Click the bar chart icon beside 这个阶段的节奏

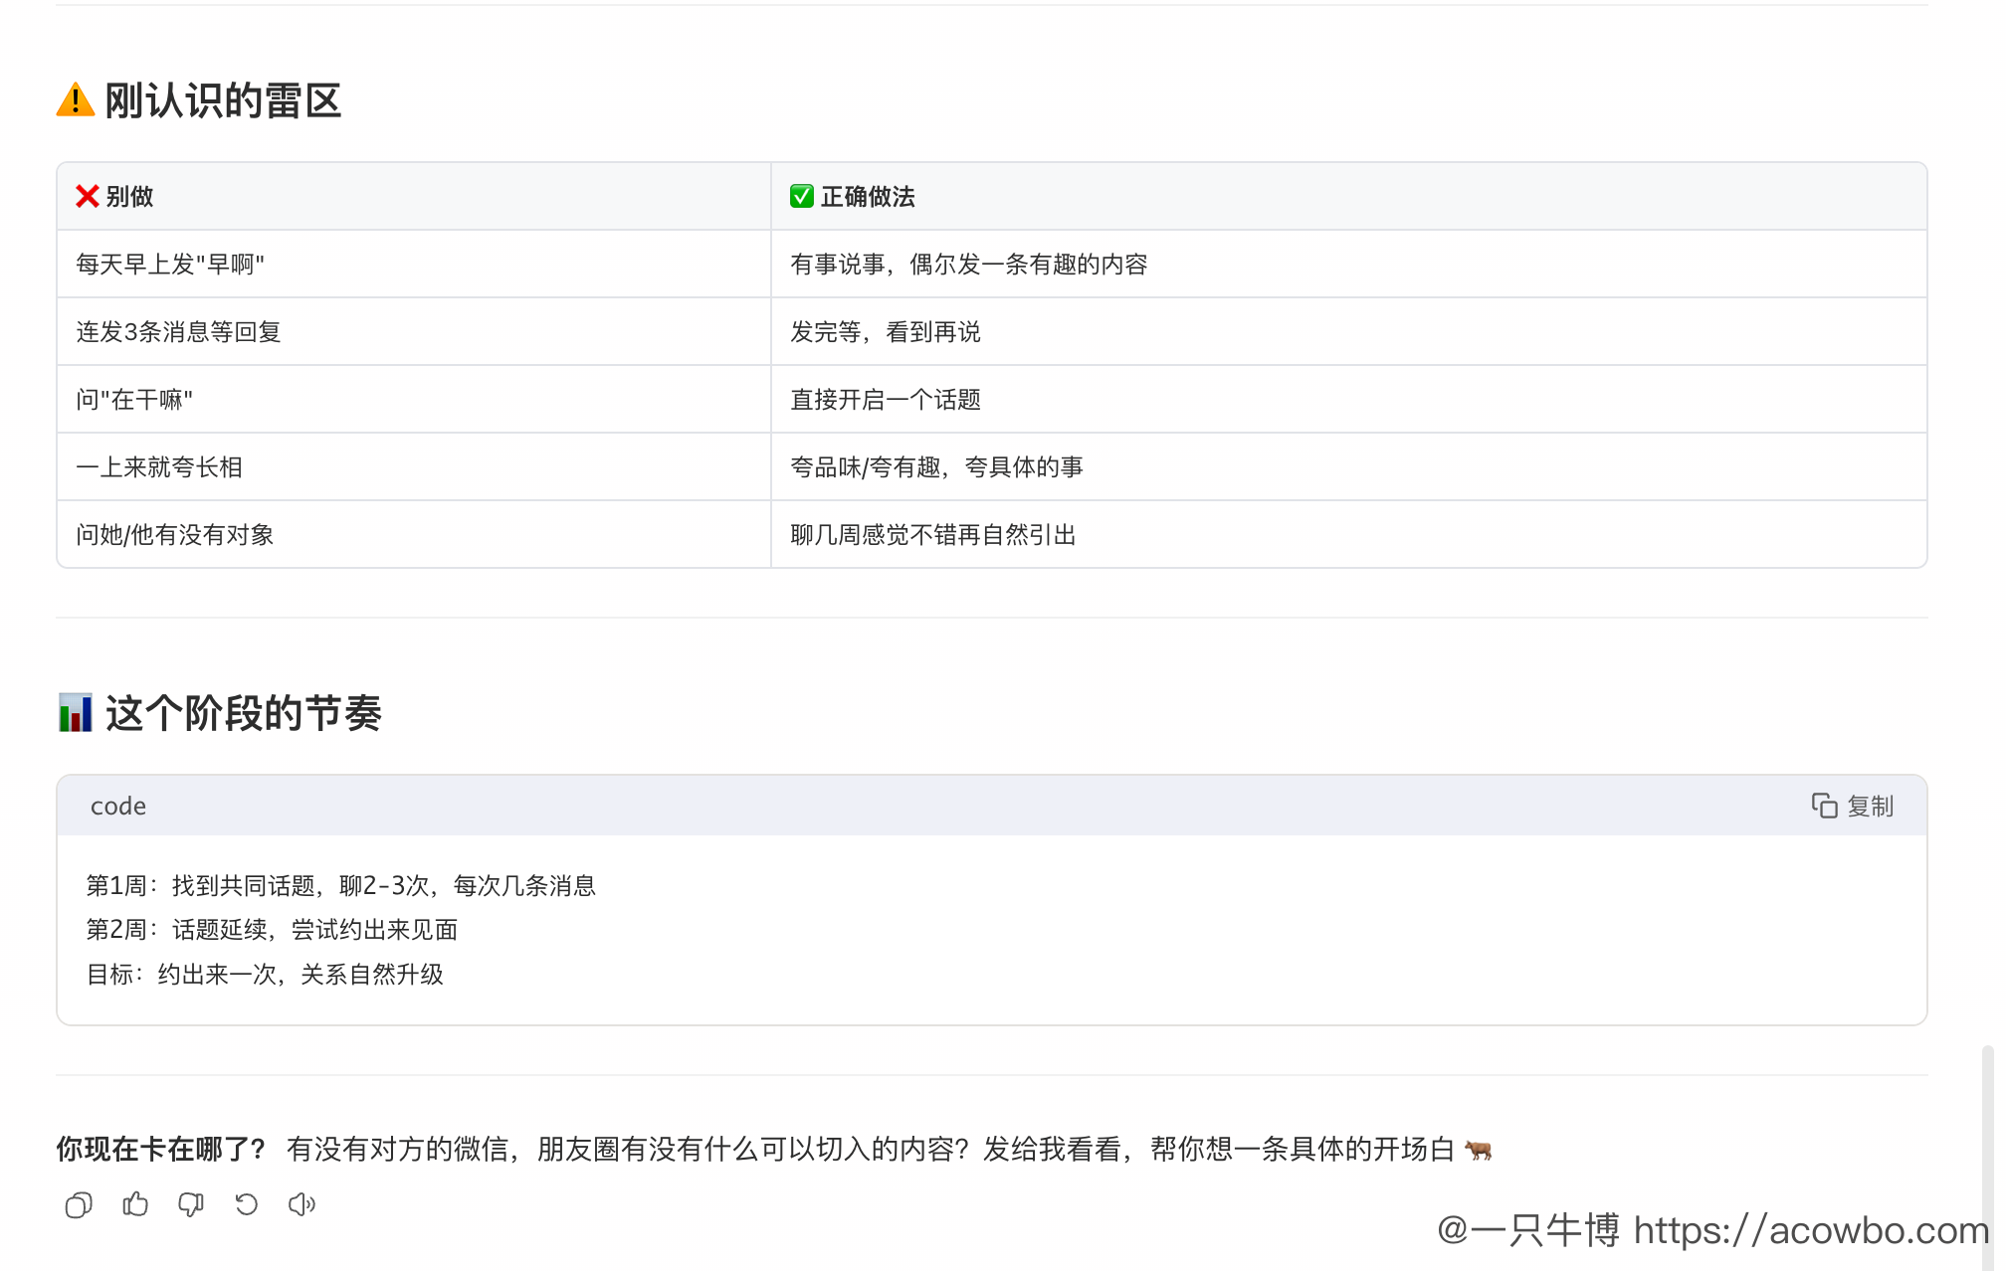(x=76, y=713)
